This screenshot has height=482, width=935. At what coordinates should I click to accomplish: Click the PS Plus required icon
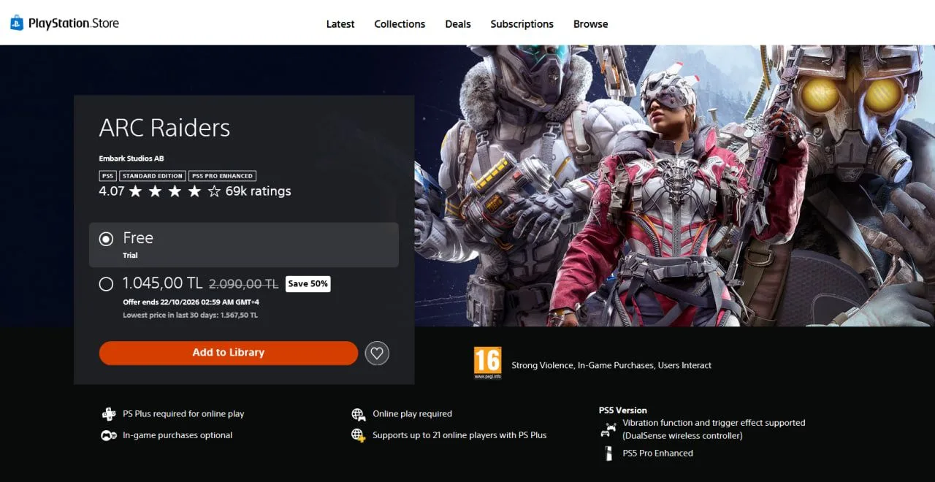(x=109, y=414)
